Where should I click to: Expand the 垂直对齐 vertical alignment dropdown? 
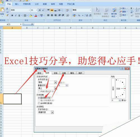tap(55, 88)
